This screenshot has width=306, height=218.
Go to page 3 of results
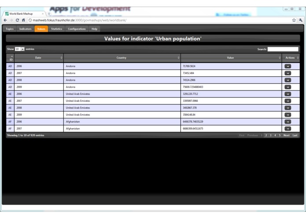(270, 135)
